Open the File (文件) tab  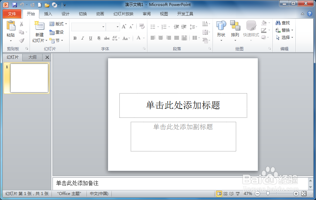tap(12, 14)
